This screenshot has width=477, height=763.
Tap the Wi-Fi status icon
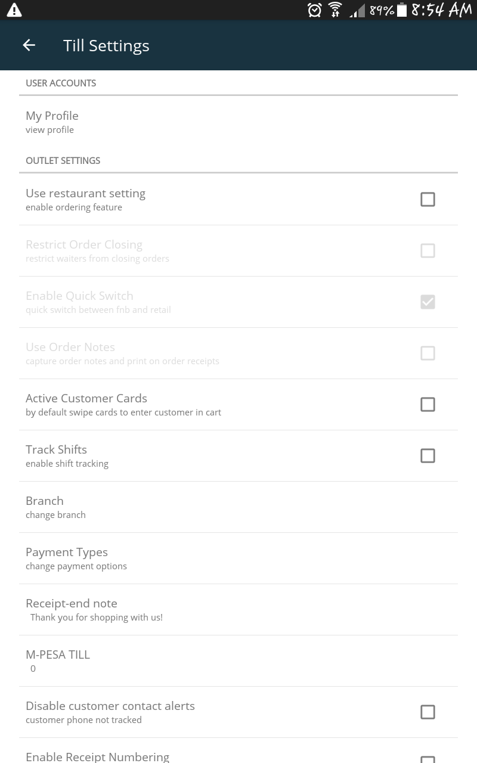[x=335, y=10]
